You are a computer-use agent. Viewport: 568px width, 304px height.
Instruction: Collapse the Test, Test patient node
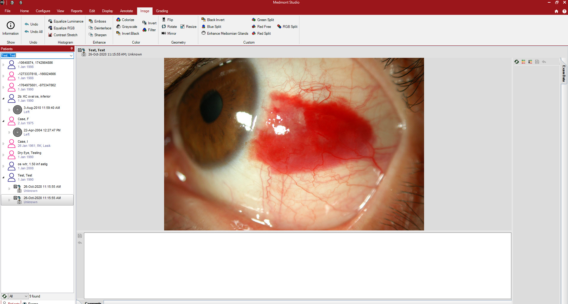coord(4,177)
